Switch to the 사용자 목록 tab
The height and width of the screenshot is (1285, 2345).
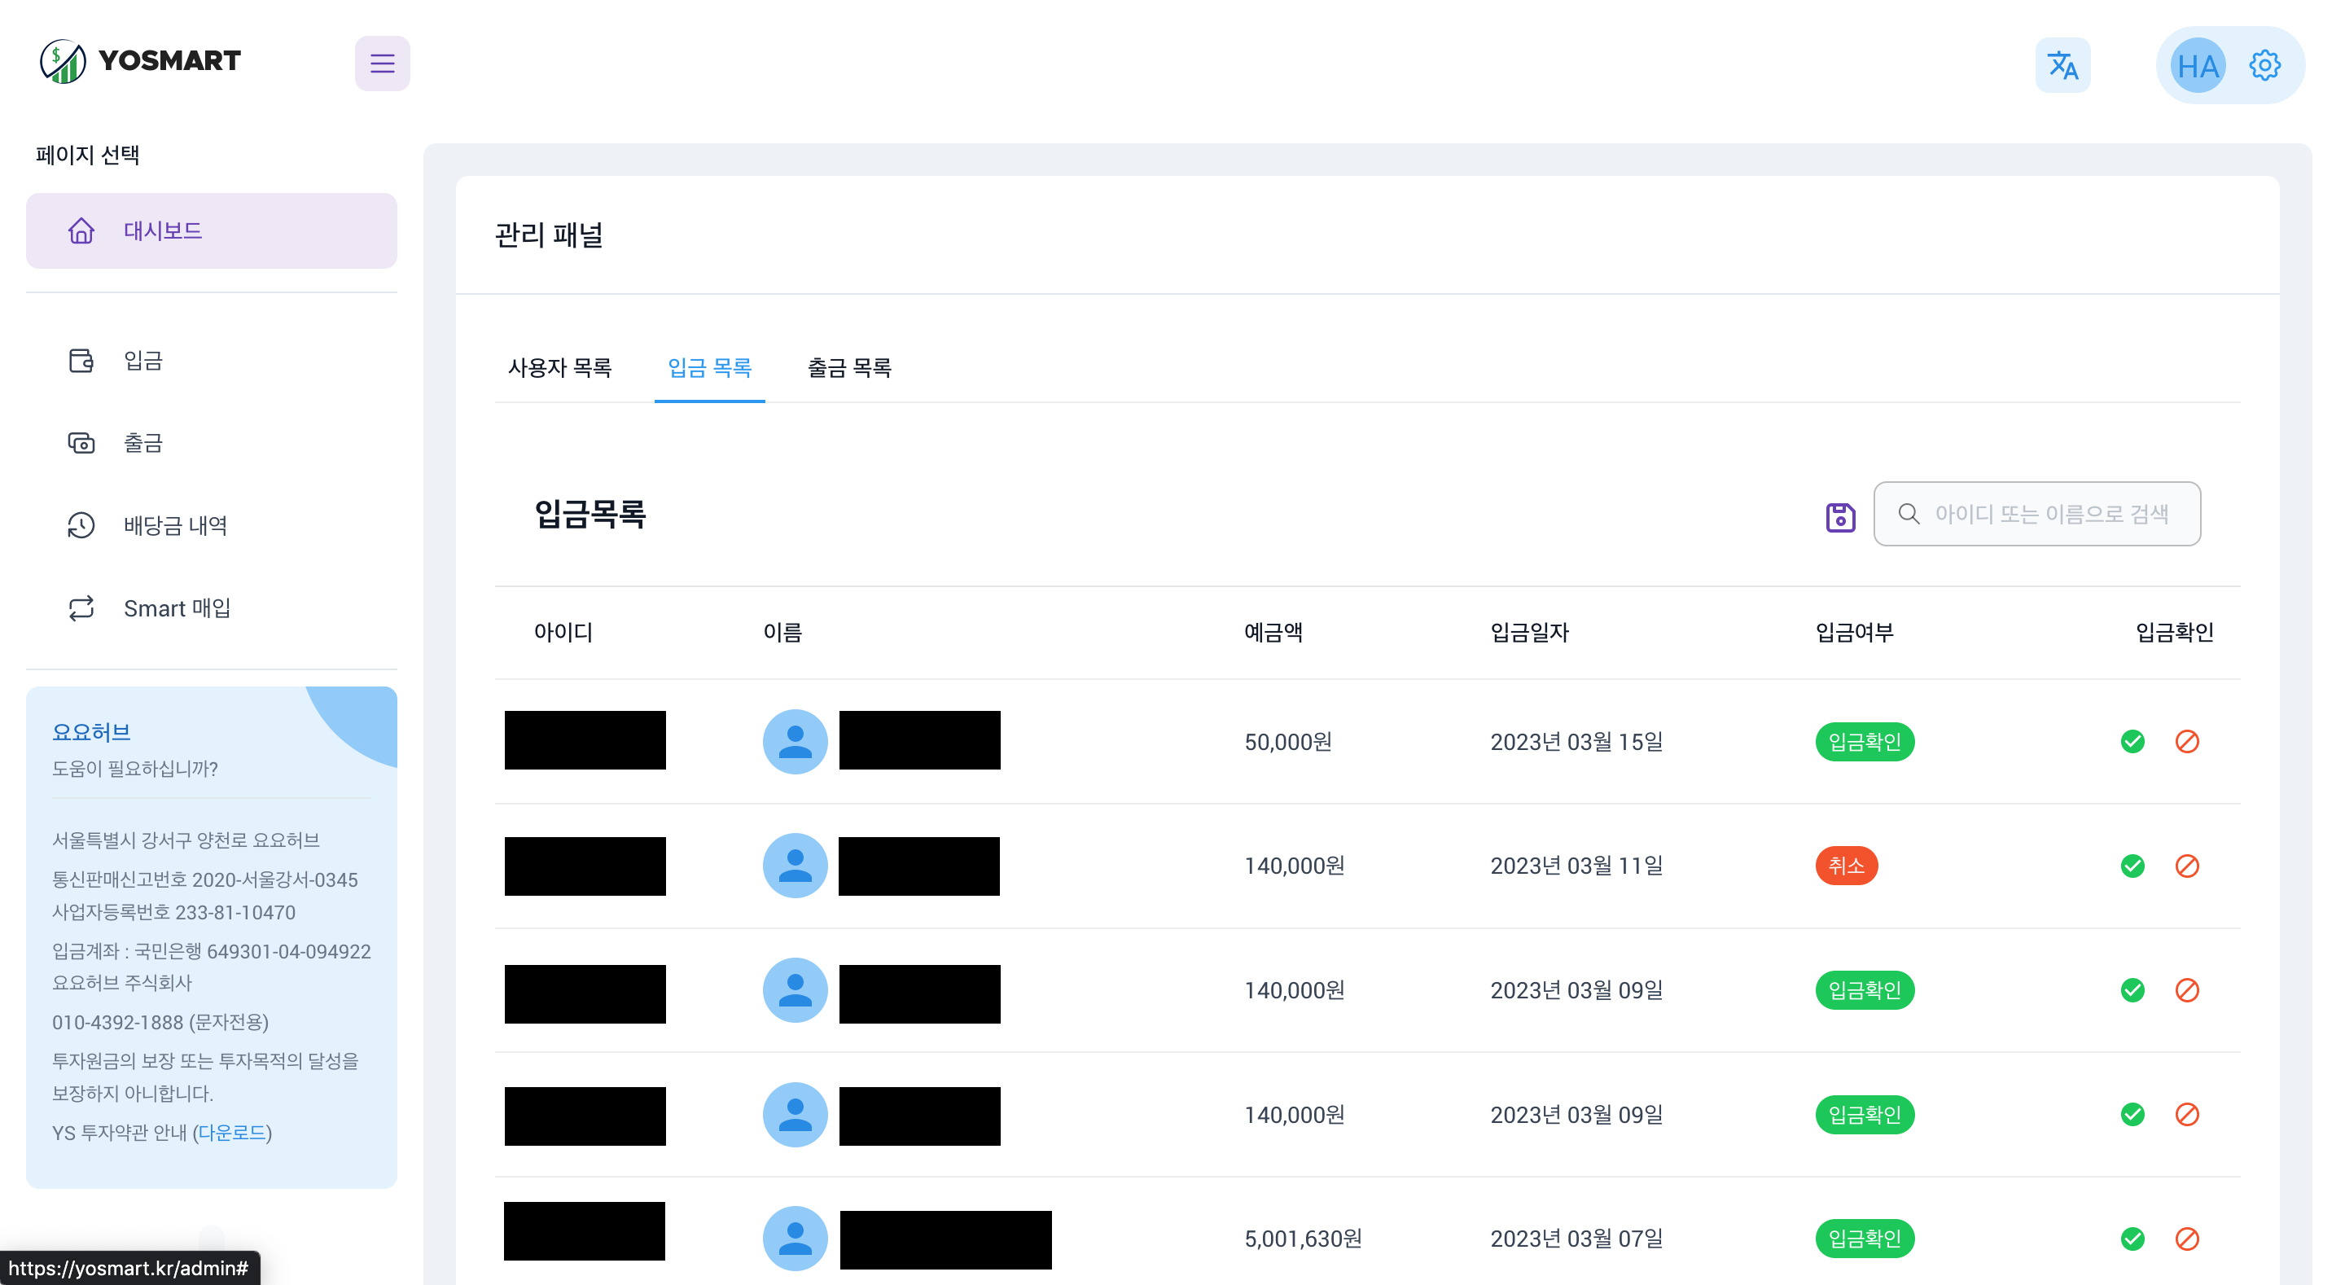coord(560,368)
